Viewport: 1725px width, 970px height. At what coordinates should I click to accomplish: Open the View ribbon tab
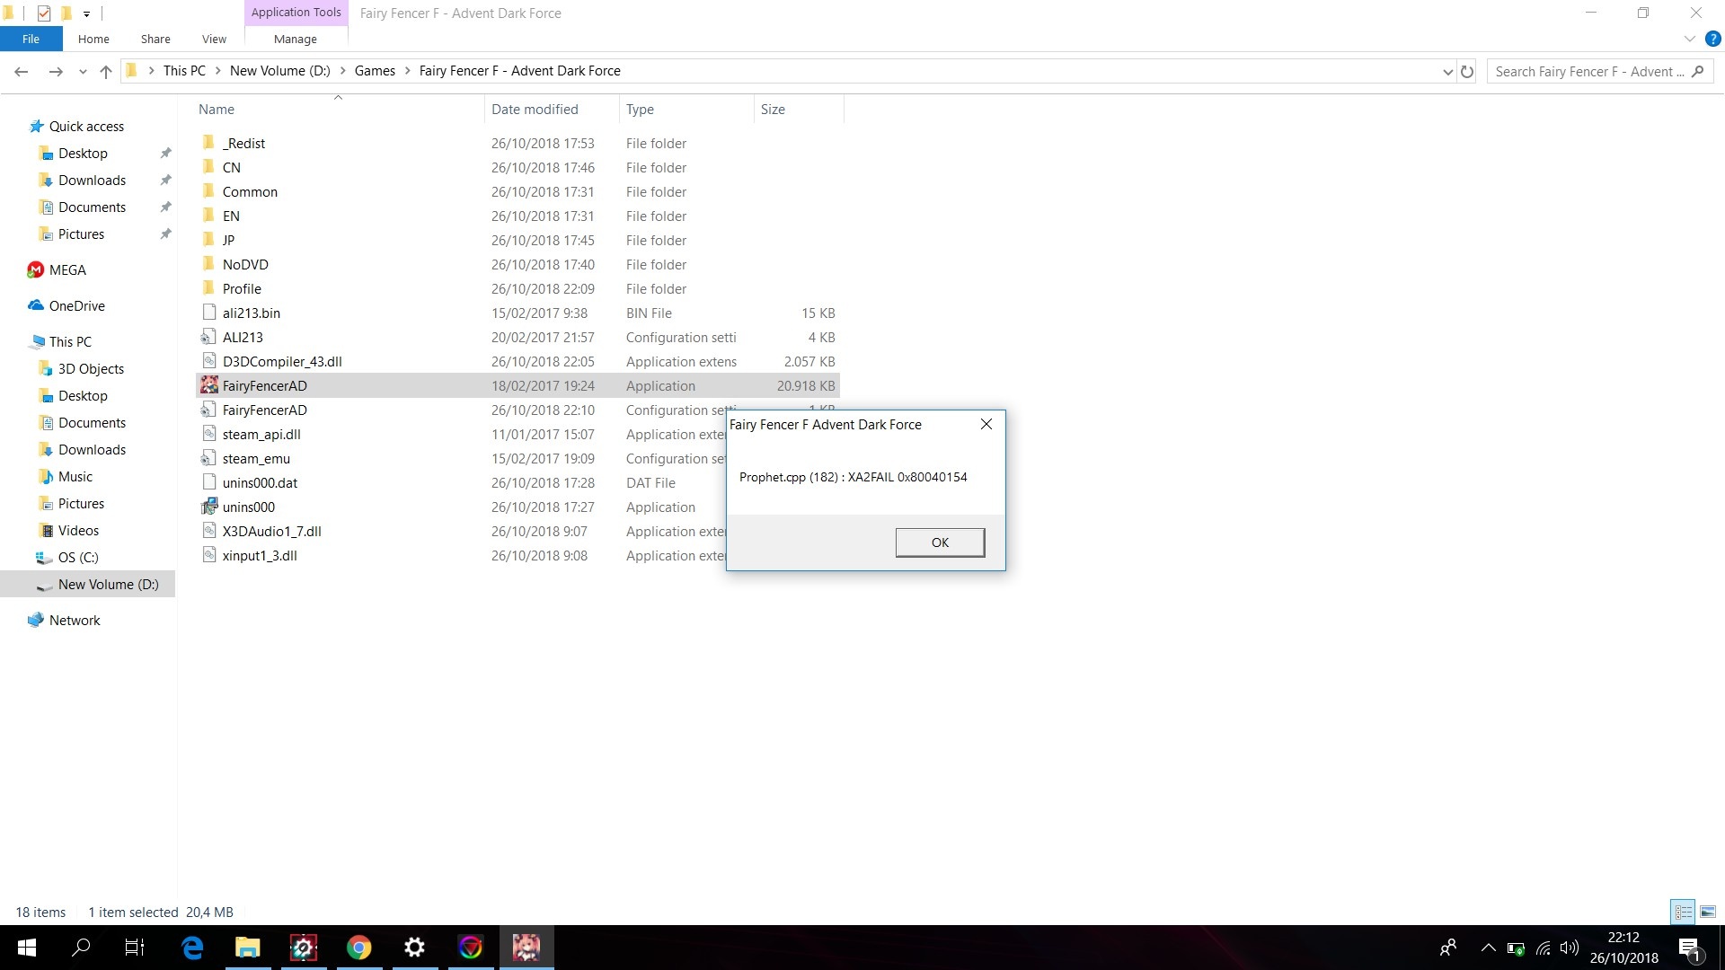click(x=214, y=39)
